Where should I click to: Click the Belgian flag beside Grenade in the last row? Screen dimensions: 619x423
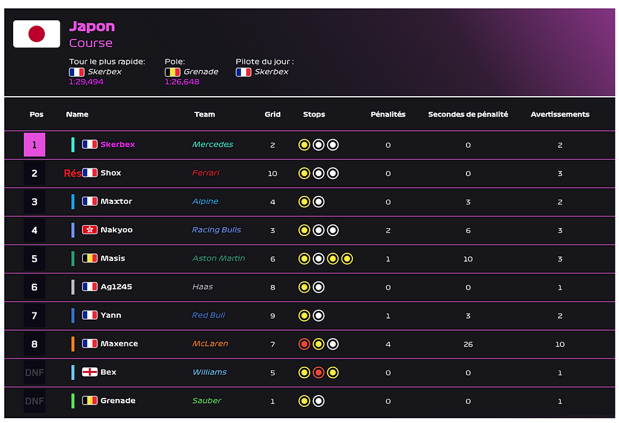(x=90, y=400)
